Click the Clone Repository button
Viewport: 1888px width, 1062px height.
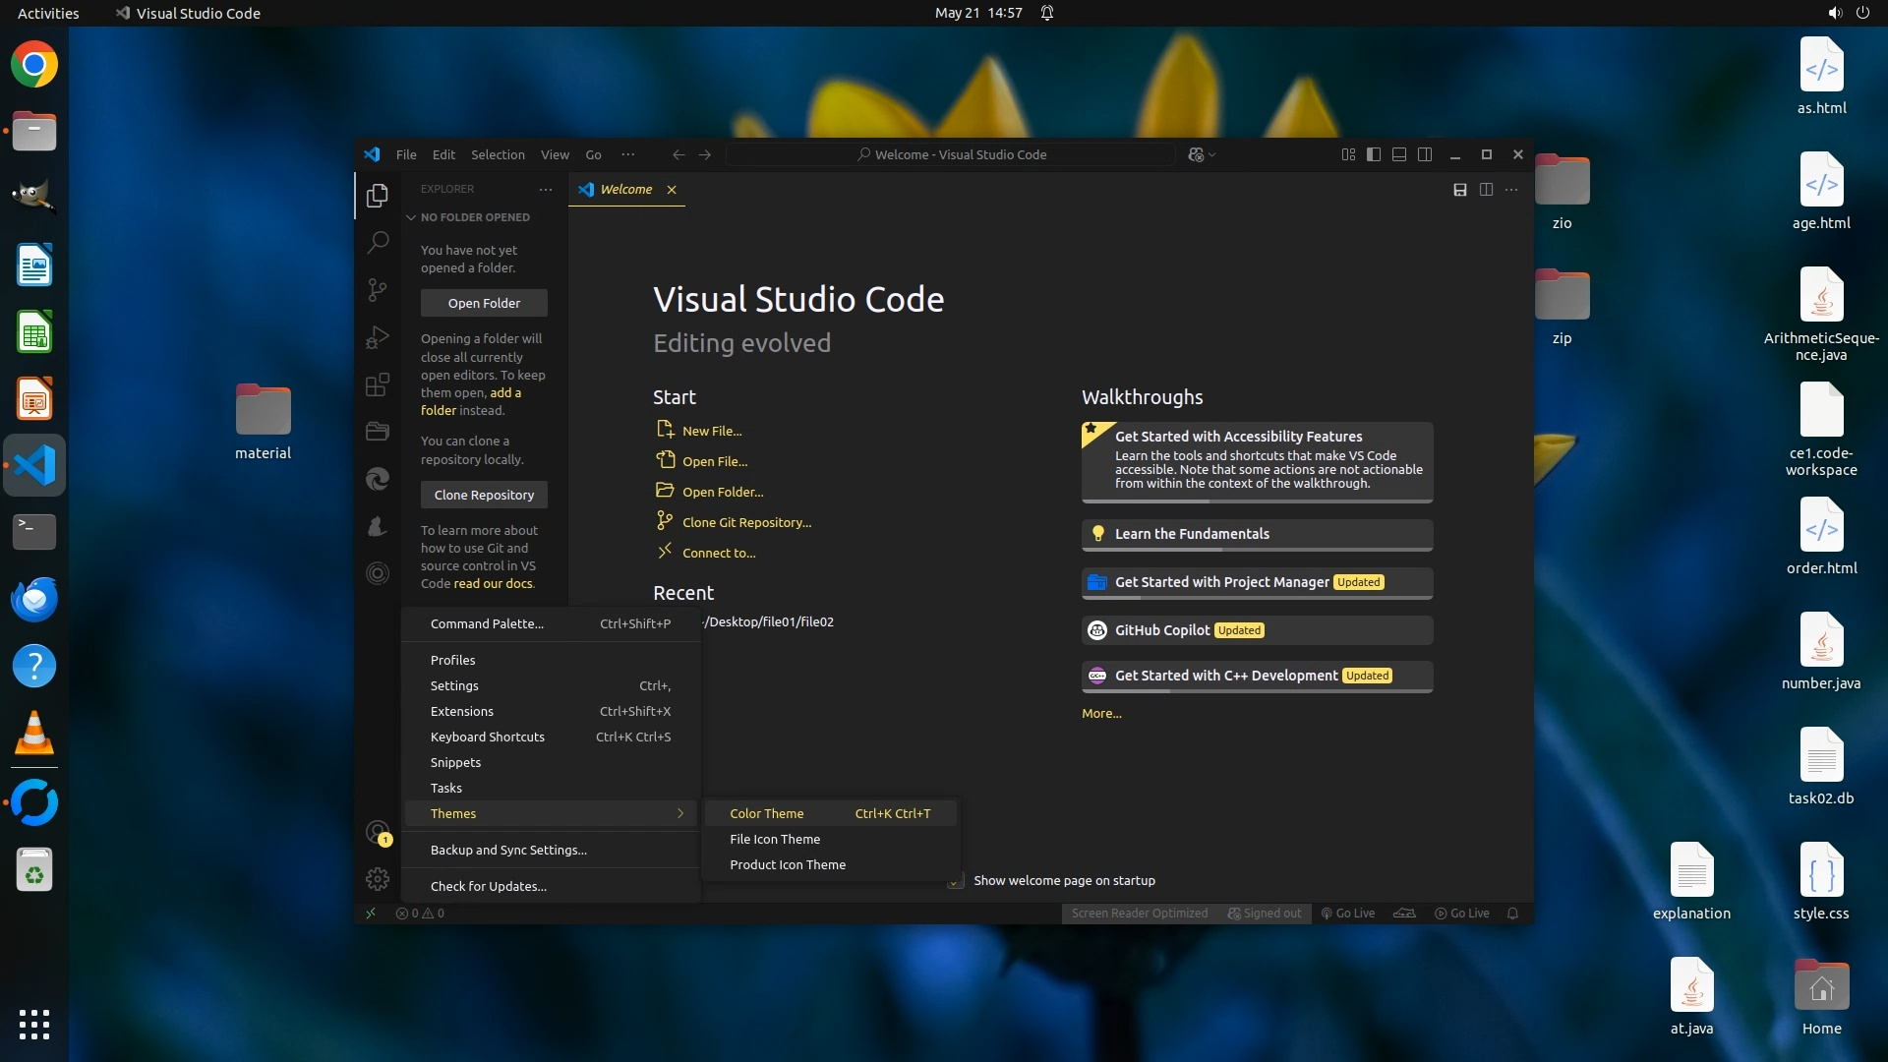tap(484, 495)
